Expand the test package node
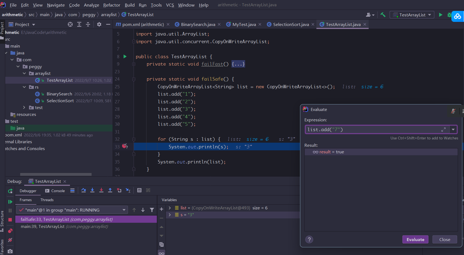The height and width of the screenshot is (255, 464). coord(24,107)
